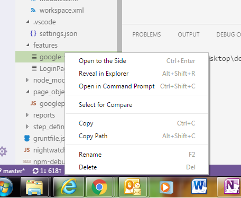Screen dimensions: 241x198
Task: Open Windows Explorer from the taskbar
Action: (34, 187)
